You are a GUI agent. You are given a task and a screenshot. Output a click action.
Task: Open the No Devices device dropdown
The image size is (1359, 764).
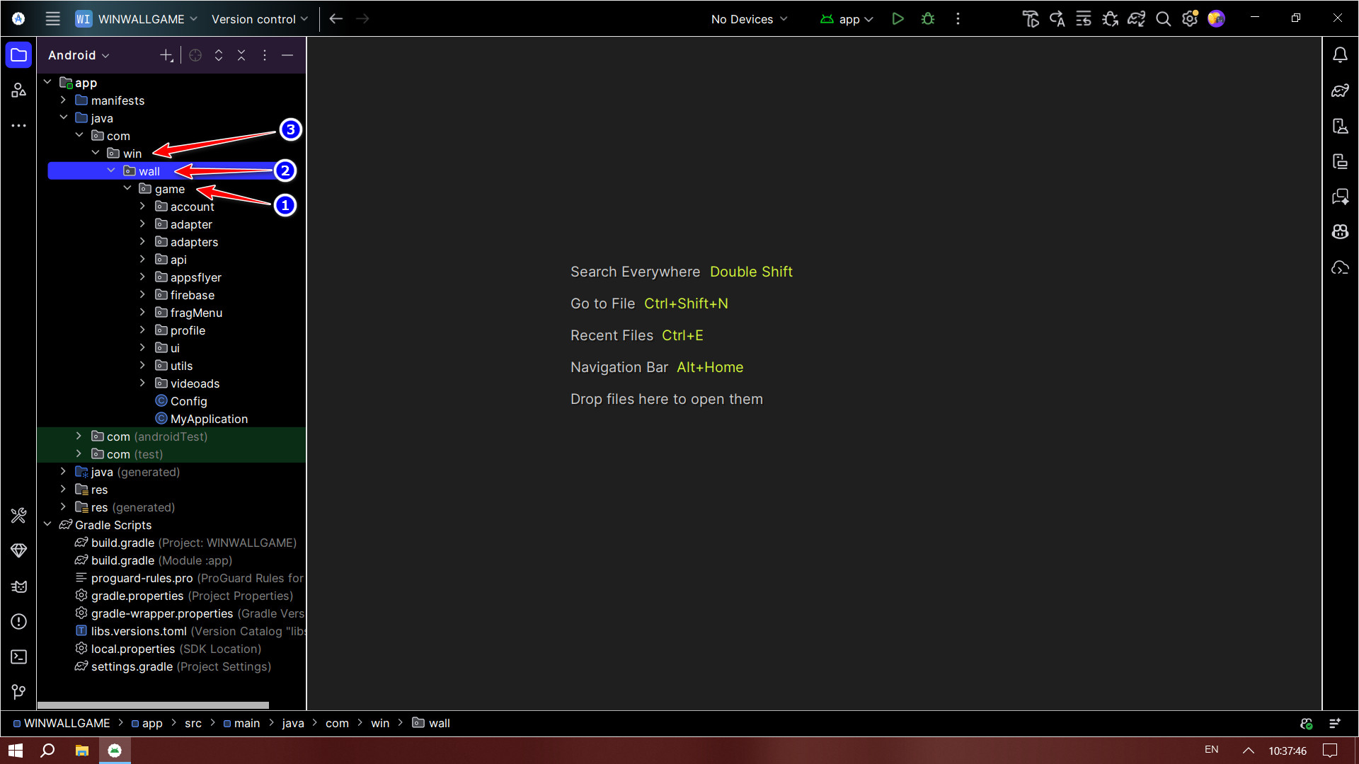tap(748, 19)
